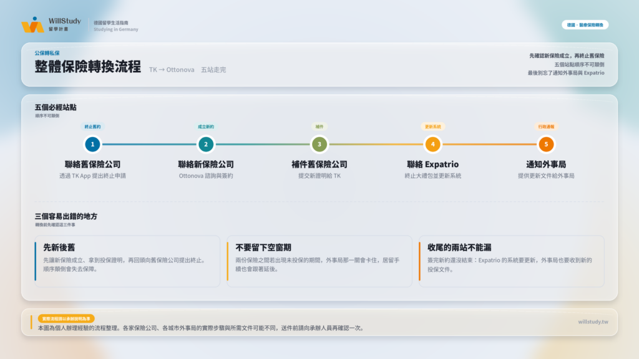Click 先確認新保險成立，再終止舊保險 note

click(567, 55)
